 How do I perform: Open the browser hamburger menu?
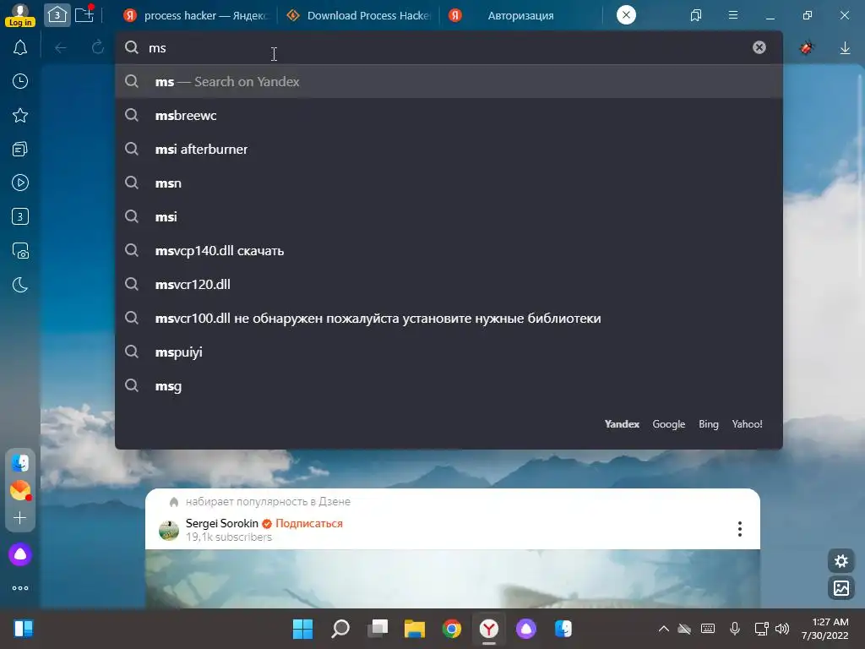coord(733,15)
